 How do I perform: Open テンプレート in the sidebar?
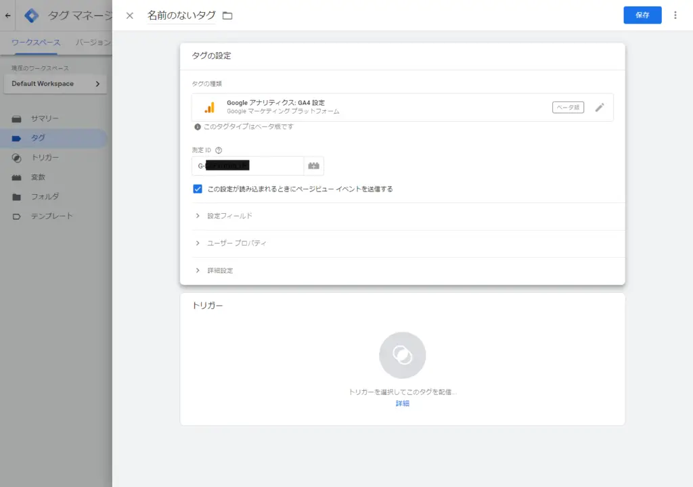pyautogui.click(x=53, y=216)
